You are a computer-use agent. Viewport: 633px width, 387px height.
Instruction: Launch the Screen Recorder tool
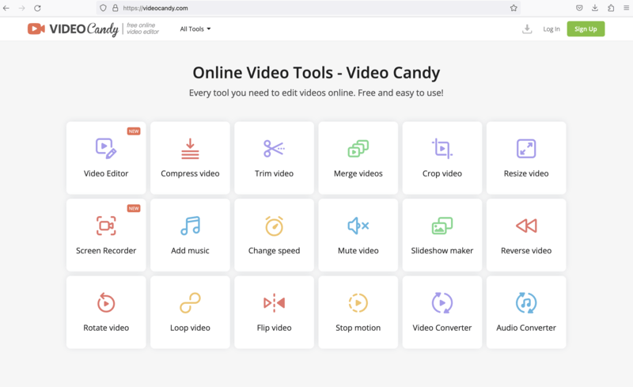[106, 226]
